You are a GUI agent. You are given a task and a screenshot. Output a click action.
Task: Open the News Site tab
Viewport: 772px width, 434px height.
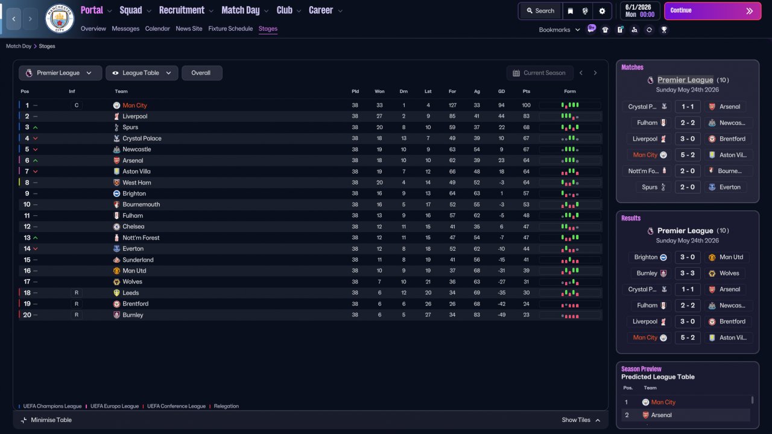click(x=189, y=29)
